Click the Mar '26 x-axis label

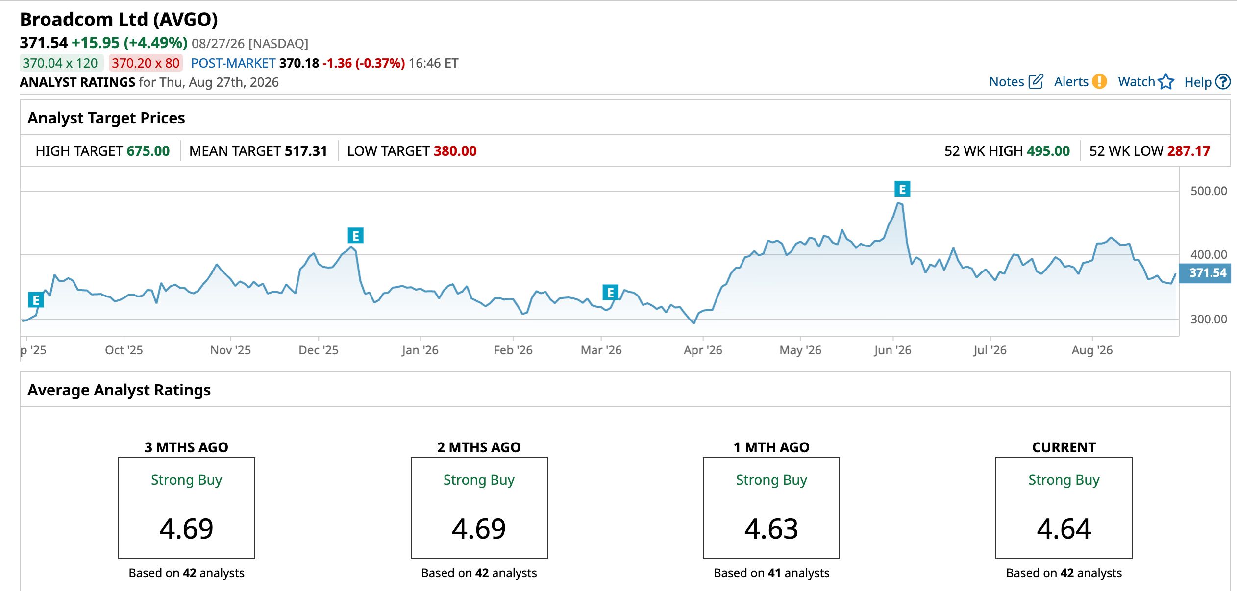click(601, 350)
